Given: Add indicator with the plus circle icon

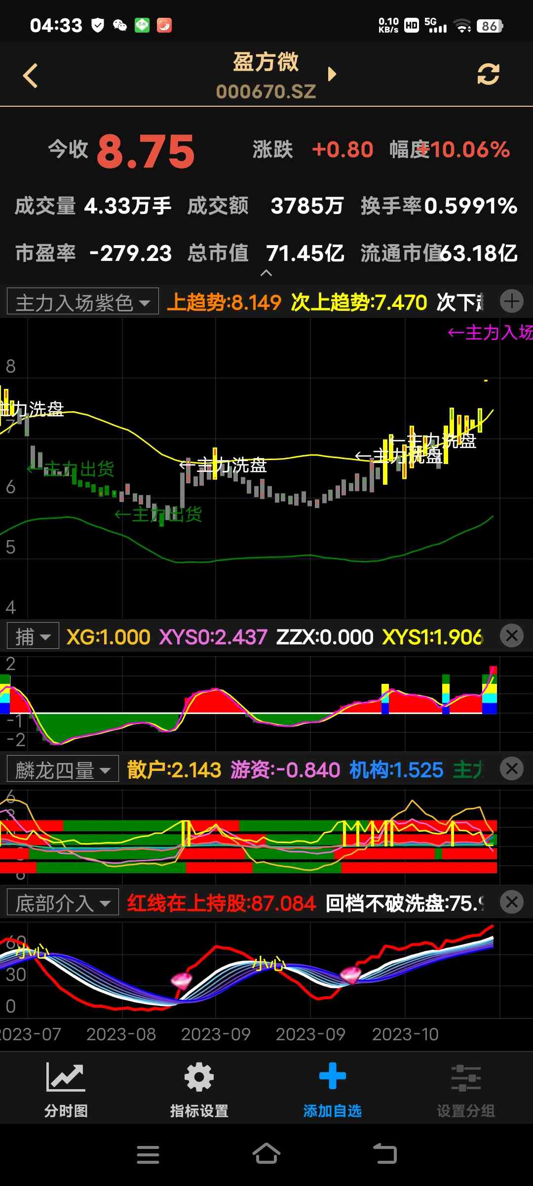Looking at the screenshot, I should [x=512, y=301].
